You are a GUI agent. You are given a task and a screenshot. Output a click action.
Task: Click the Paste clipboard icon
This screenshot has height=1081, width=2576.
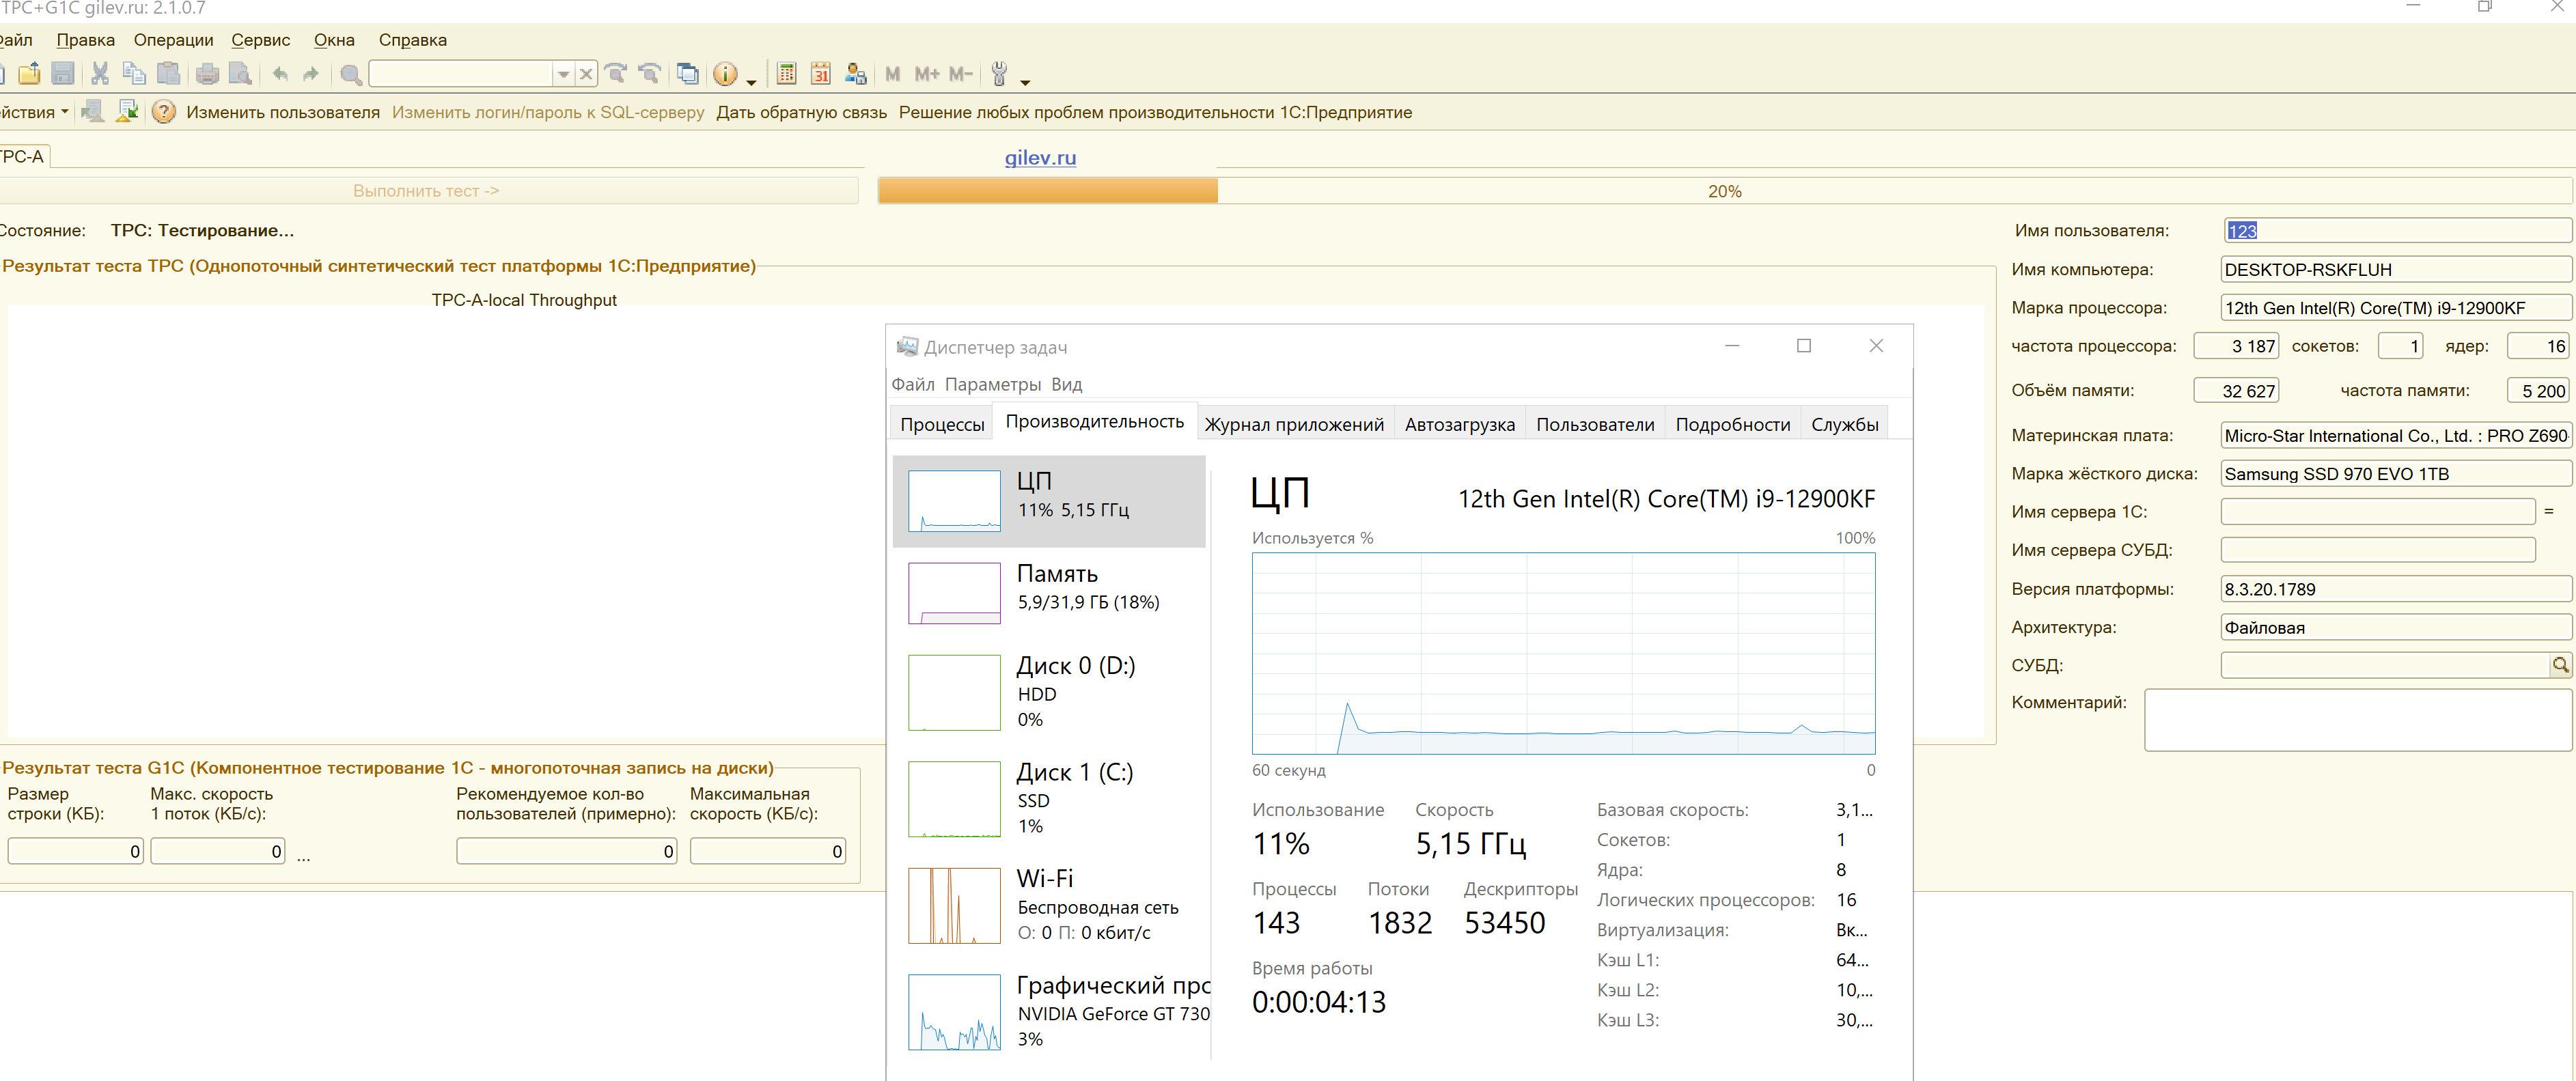point(168,73)
